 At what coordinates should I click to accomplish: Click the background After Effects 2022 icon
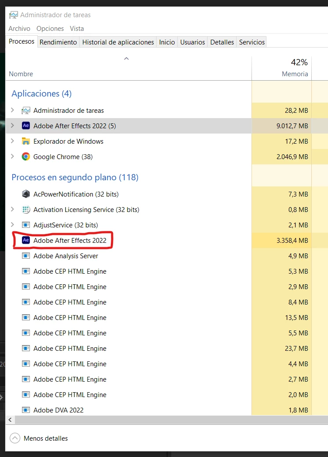coord(26,240)
